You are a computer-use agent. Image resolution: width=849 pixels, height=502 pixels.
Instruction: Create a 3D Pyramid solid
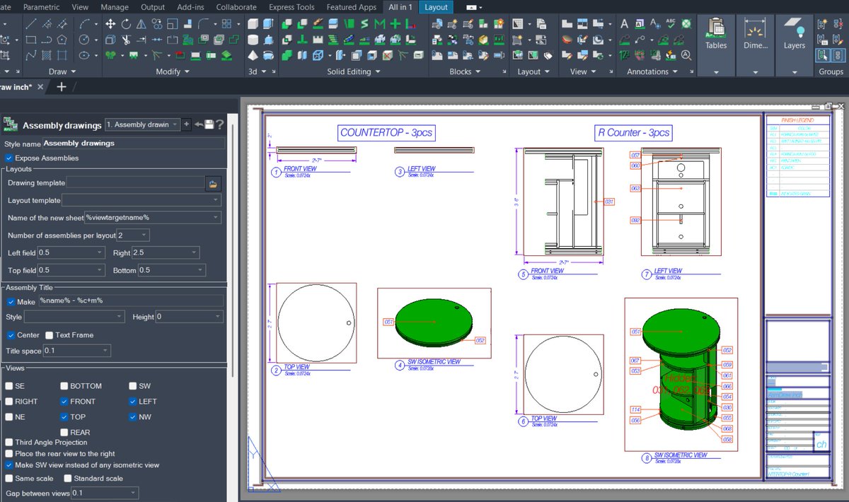[253, 55]
